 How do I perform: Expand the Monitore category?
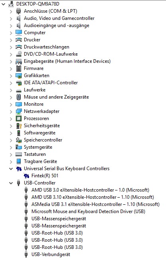click(x=11, y=105)
